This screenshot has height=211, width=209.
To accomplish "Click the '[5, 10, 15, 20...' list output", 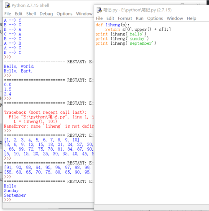I will click(49, 154).
